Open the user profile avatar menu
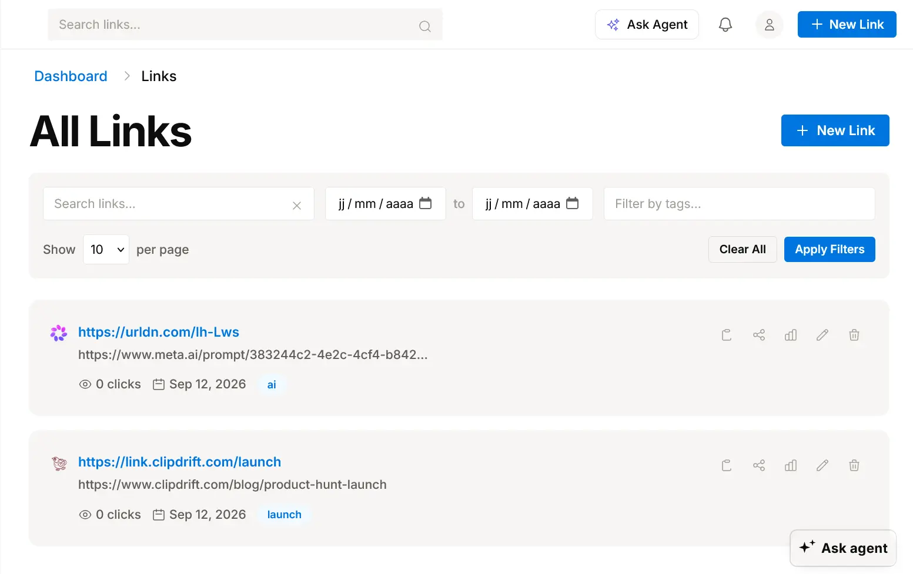 point(769,25)
